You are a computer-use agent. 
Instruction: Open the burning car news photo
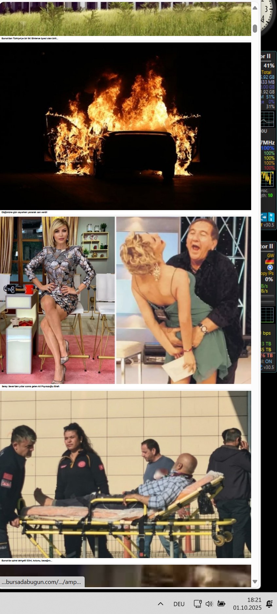(x=126, y=126)
